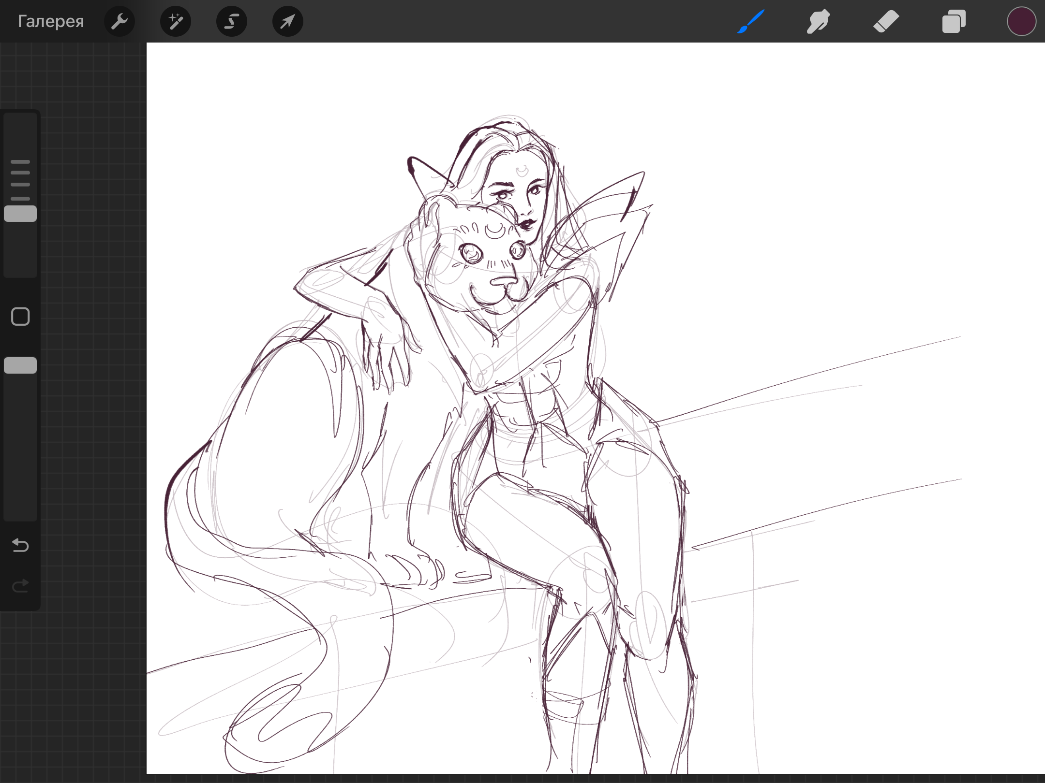The image size is (1045, 783).
Task: Click the brush opacity slider handle
Action: click(x=20, y=365)
